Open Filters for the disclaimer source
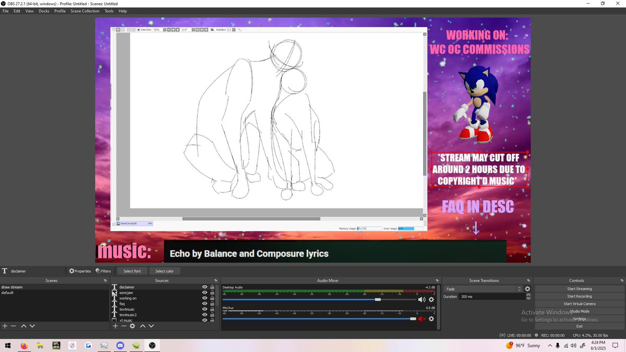 103,271
